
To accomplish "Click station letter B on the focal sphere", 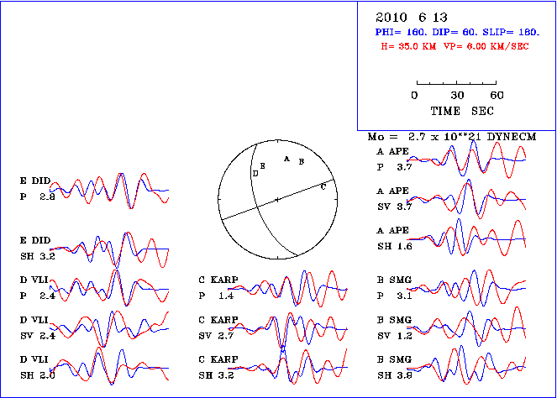I will (x=302, y=162).
